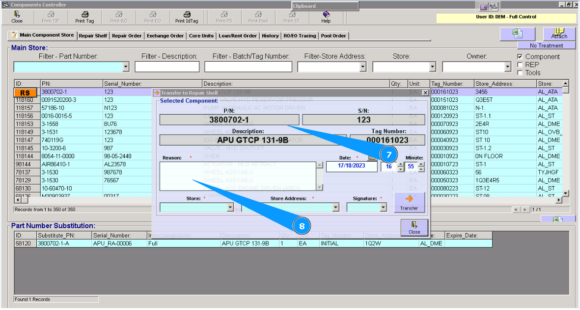Open the dialog Store dropdown
This screenshot has width=580, height=310.
(230, 208)
